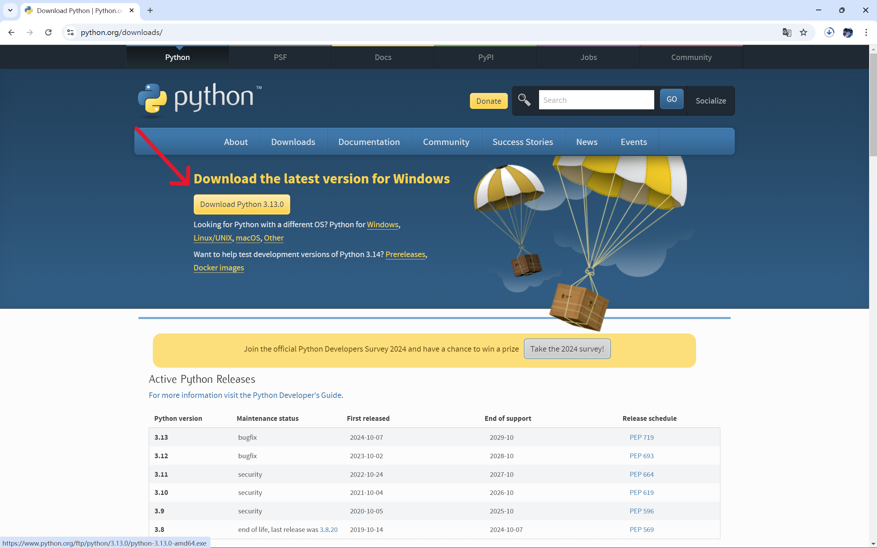Open the Events menu item
The height and width of the screenshot is (548, 877).
[633, 142]
